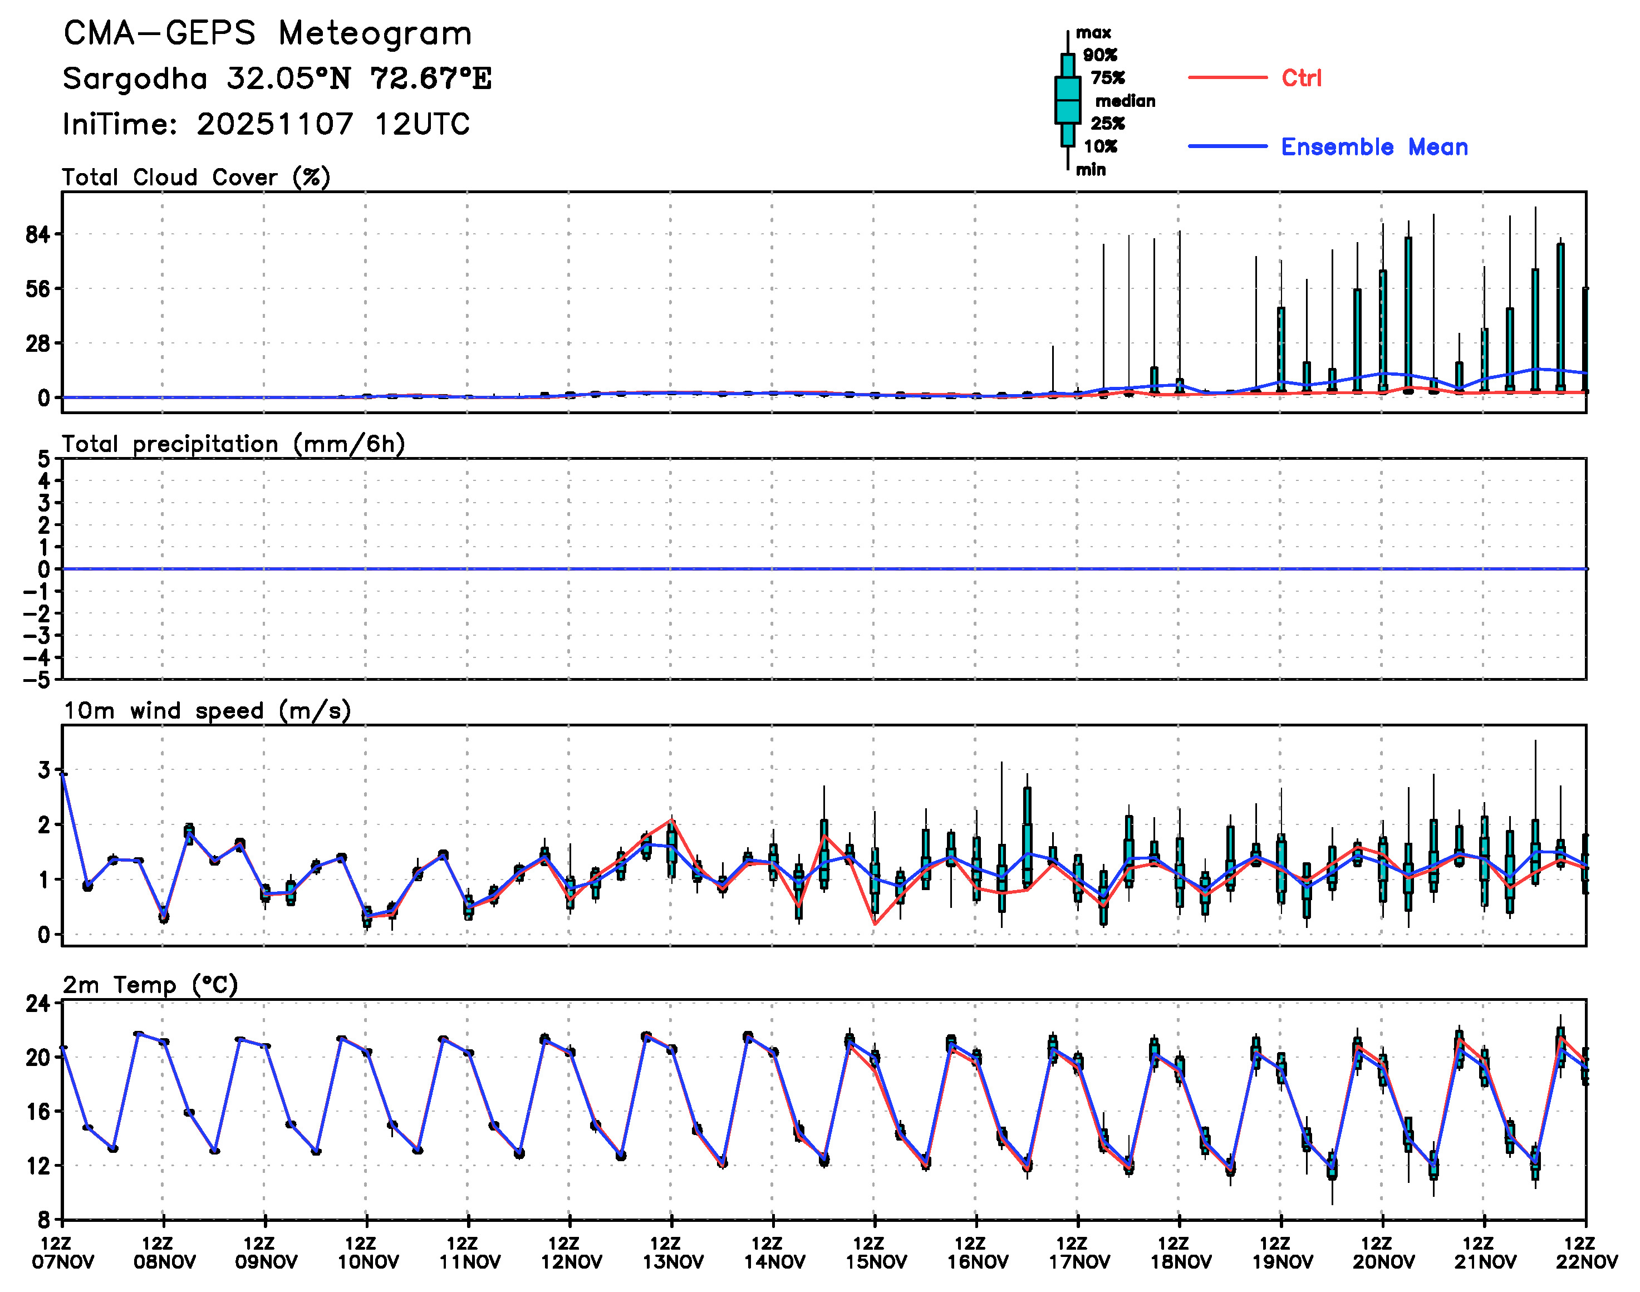Click the Ensemble Mean legend text
The image size is (1640, 1292).
1374,147
